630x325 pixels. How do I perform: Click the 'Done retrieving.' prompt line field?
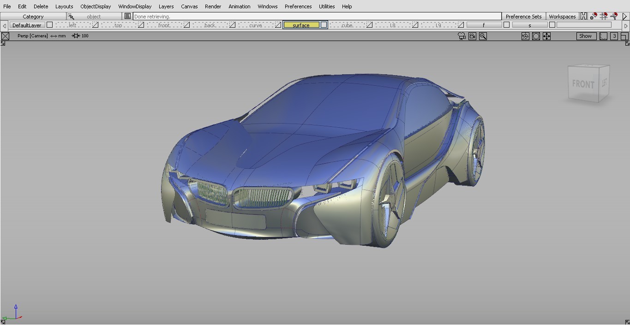click(x=317, y=16)
